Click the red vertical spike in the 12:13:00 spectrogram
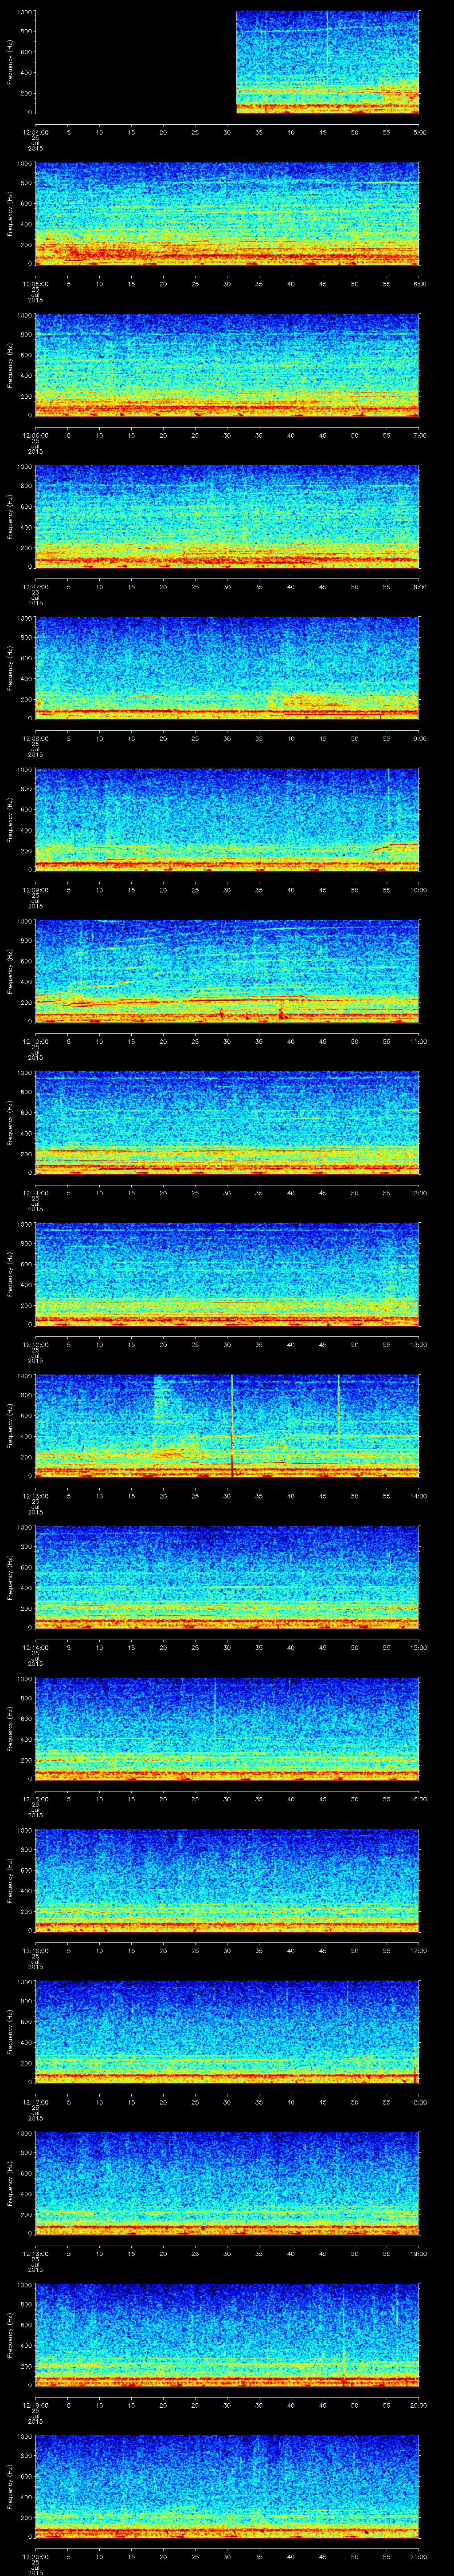454x2576 pixels. 231,1426
